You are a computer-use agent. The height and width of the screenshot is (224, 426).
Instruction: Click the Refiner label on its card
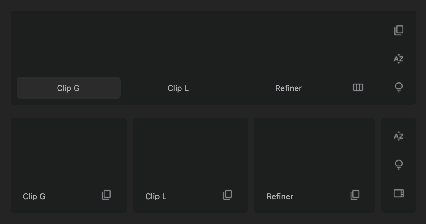(x=280, y=196)
